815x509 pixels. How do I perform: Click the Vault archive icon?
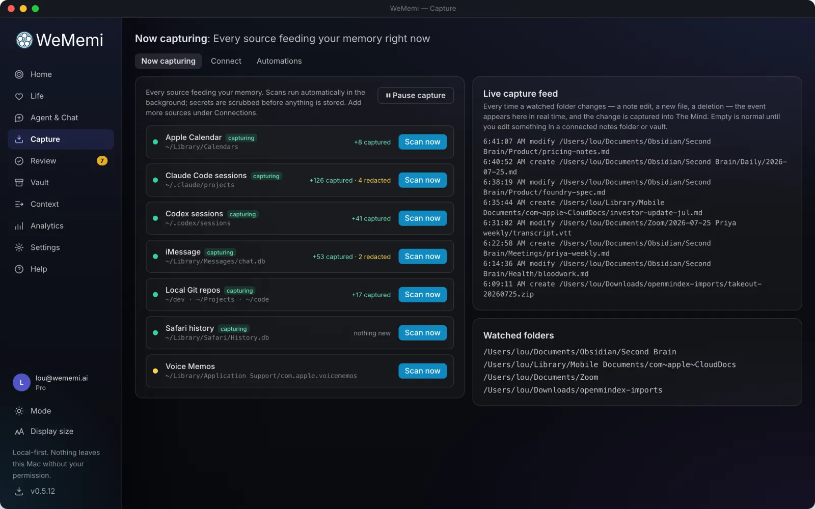pyautogui.click(x=19, y=183)
